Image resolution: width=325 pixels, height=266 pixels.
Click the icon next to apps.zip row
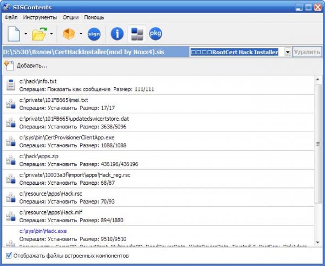pyautogui.click(x=11, y=160)
